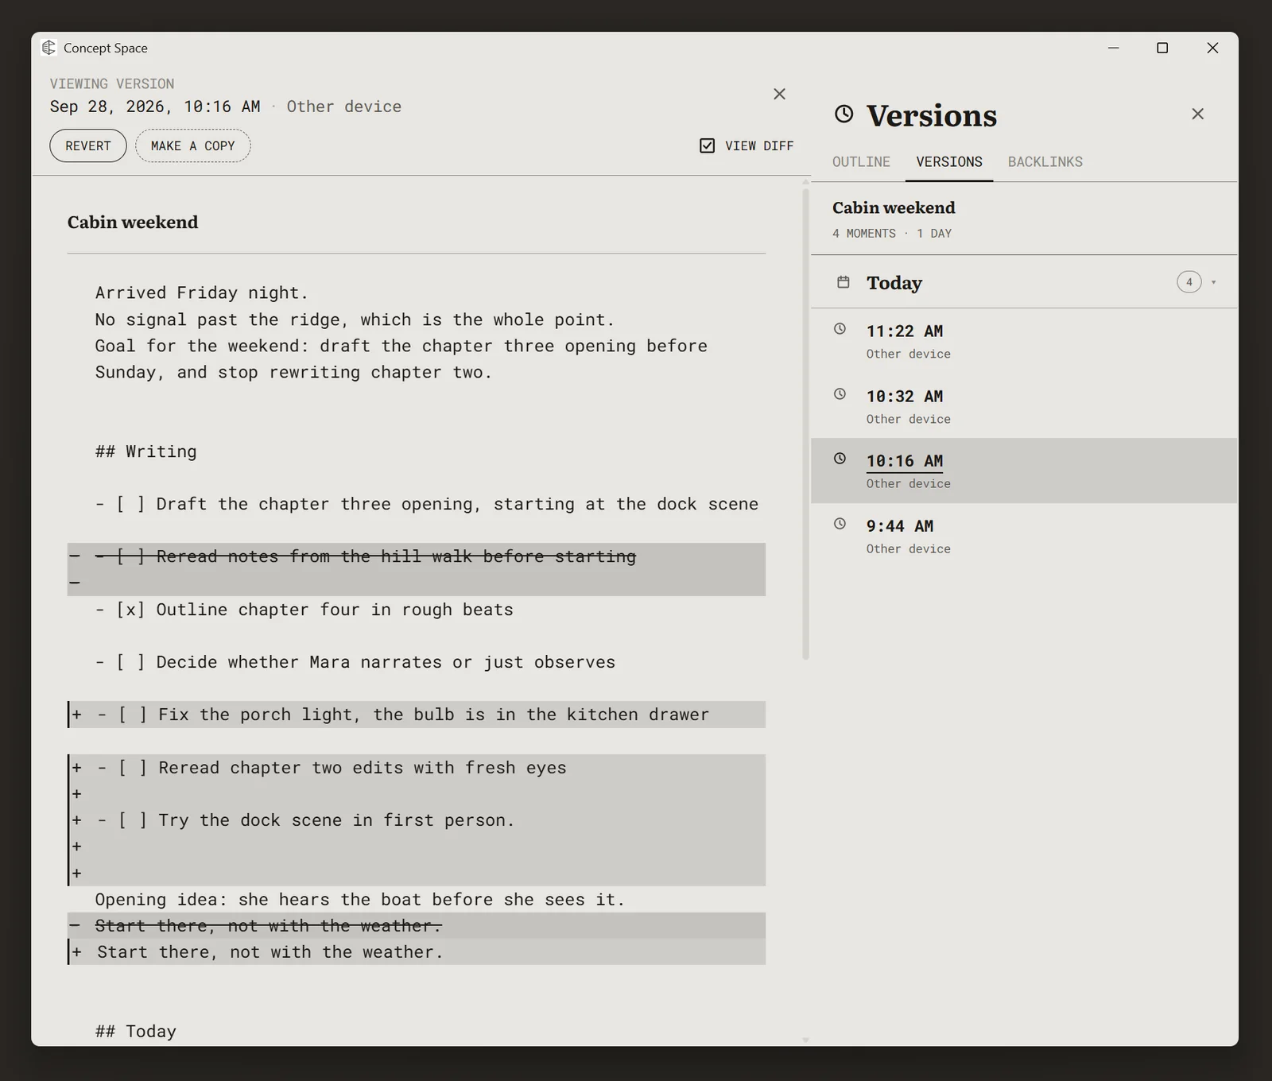Collapse the Today group with the arrow
This screenshot has width=1272, height=1081.
tap(1213, 282)
